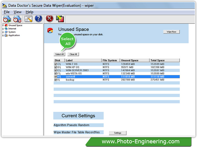This screenshot has width=197, height=147.
Task: Click the scheduled wipe start clock icon
Action: pos(7,19)
